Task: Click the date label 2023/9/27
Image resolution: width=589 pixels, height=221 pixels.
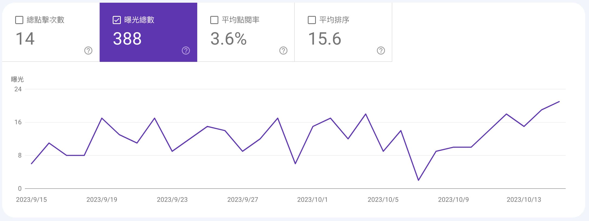Action: pos(243,200)
